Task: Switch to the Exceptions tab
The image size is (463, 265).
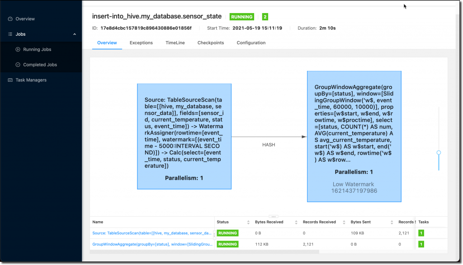Action: (141, 42)
